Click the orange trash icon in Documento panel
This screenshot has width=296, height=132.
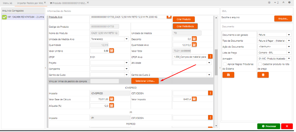[x=263, y=75]
